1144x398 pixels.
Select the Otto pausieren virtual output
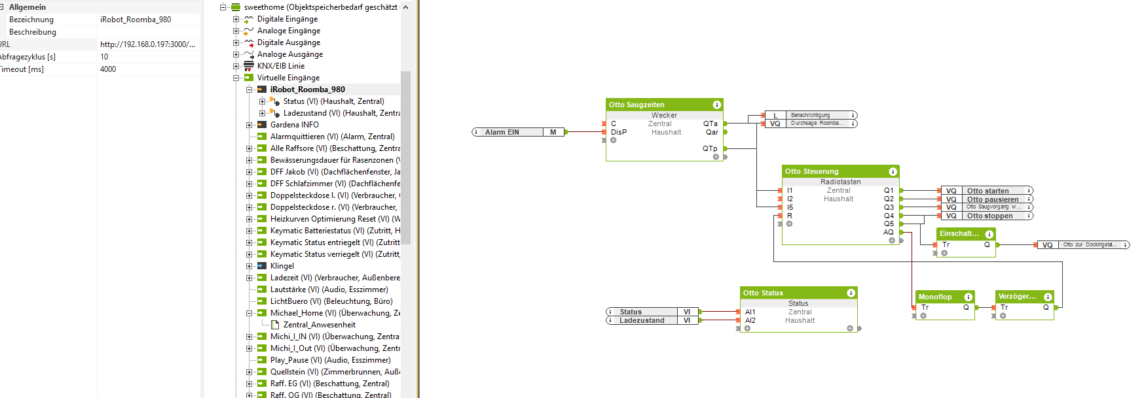coord(987,199)
